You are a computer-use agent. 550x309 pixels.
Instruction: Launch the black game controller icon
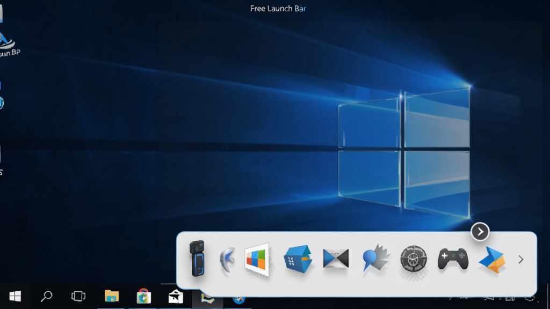coord(453,259)
